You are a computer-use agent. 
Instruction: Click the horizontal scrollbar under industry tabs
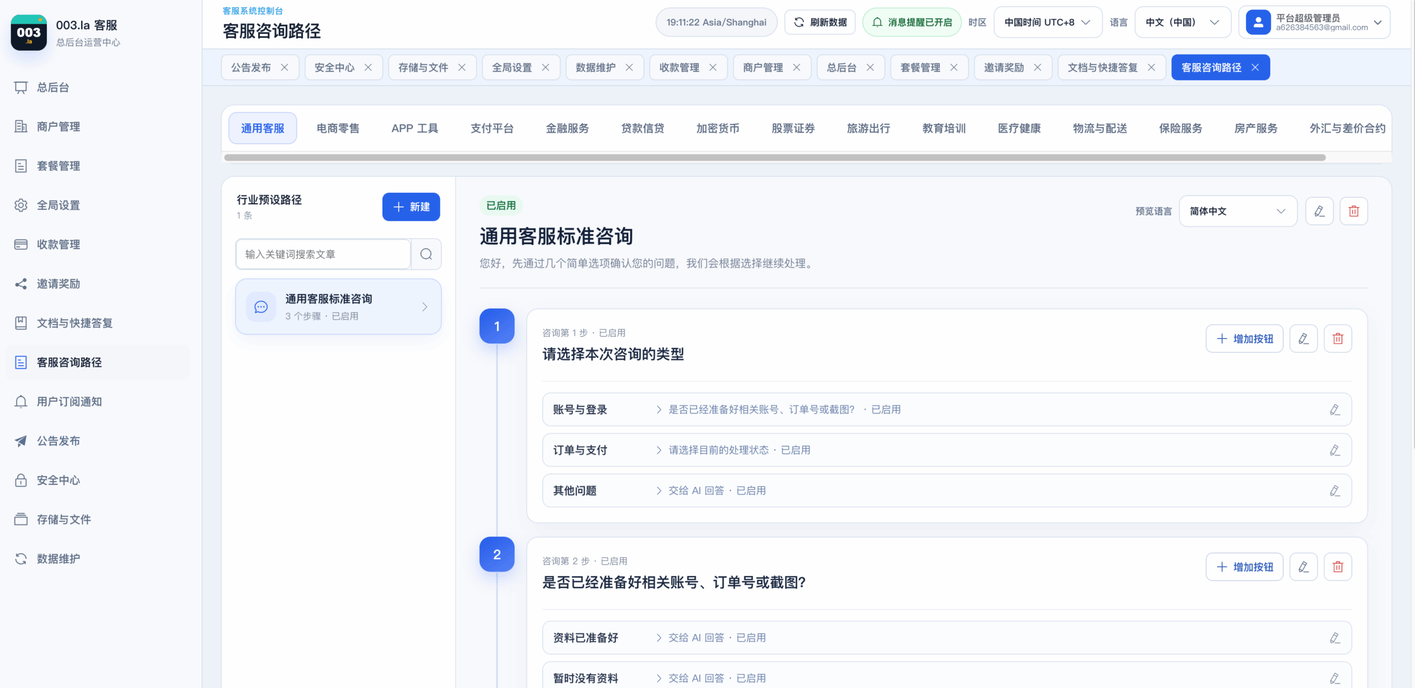(x=774, y=157)
